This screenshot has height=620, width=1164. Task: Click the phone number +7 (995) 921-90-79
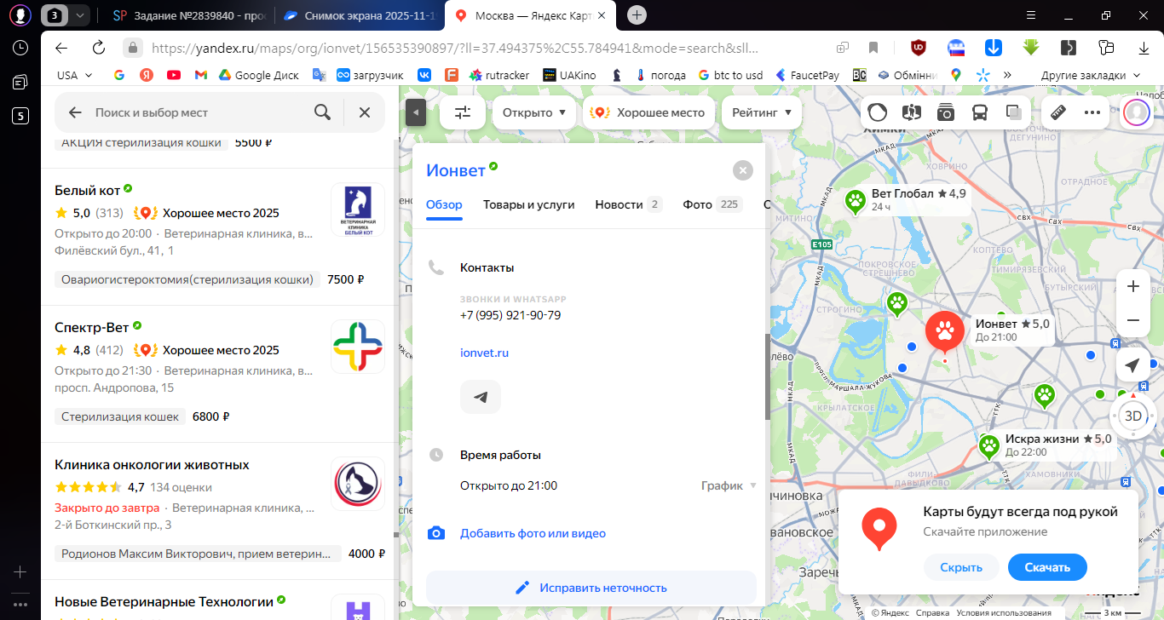510,315
